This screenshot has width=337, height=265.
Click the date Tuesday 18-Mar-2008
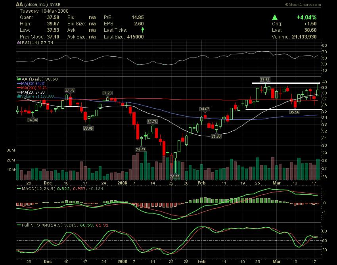point(44,11)
